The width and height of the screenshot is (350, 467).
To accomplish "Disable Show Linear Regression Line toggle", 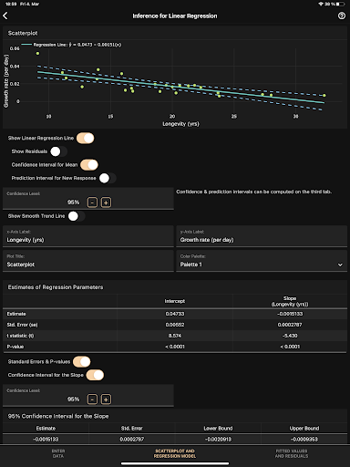I will 86,138.
